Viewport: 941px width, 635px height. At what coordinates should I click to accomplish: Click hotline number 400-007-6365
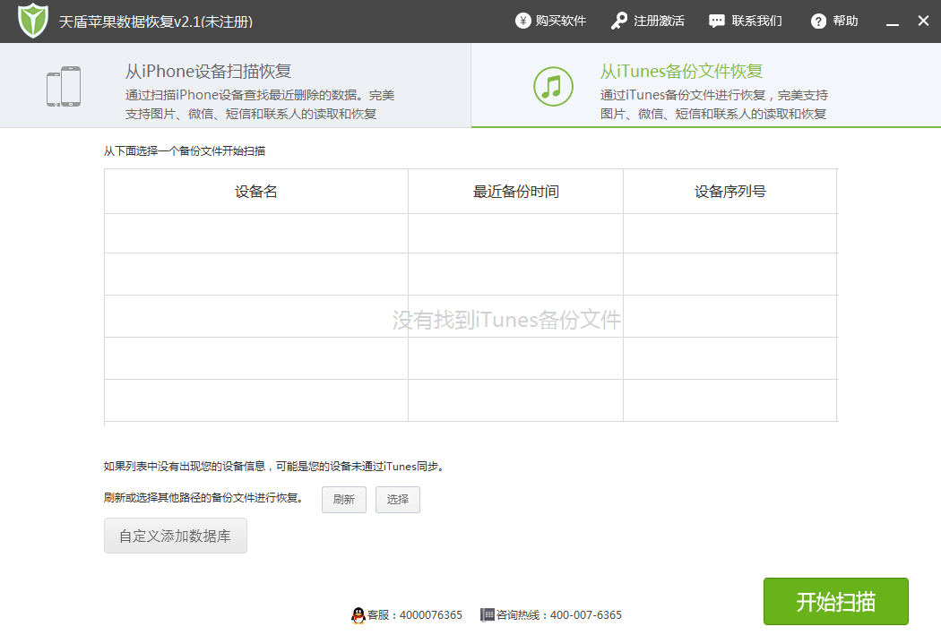point(586,615)
